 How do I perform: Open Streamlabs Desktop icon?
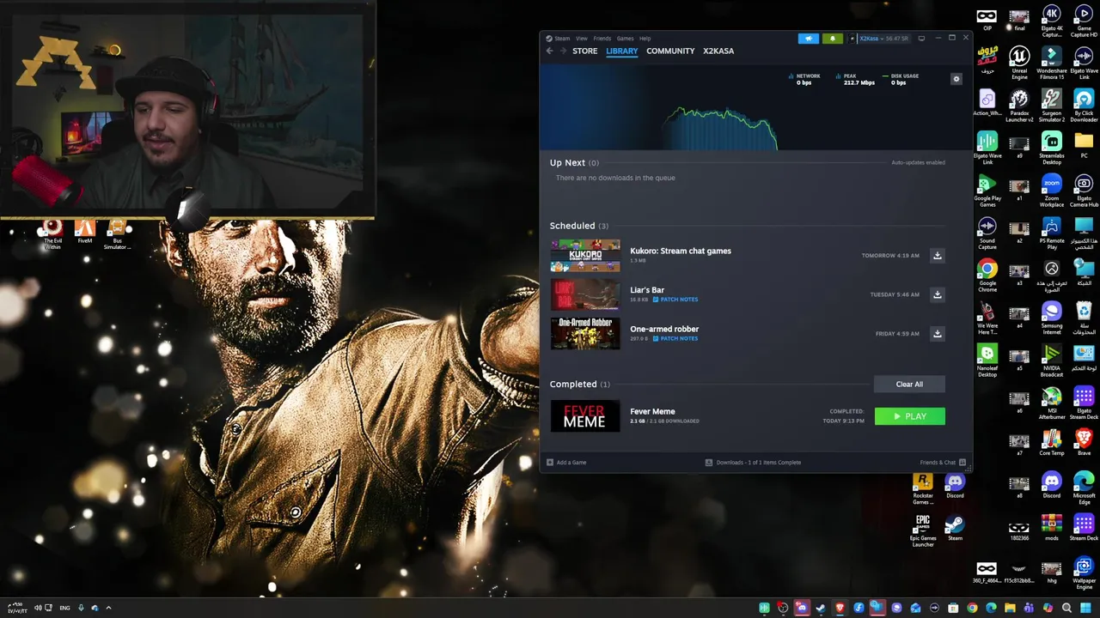(1052, 148)
